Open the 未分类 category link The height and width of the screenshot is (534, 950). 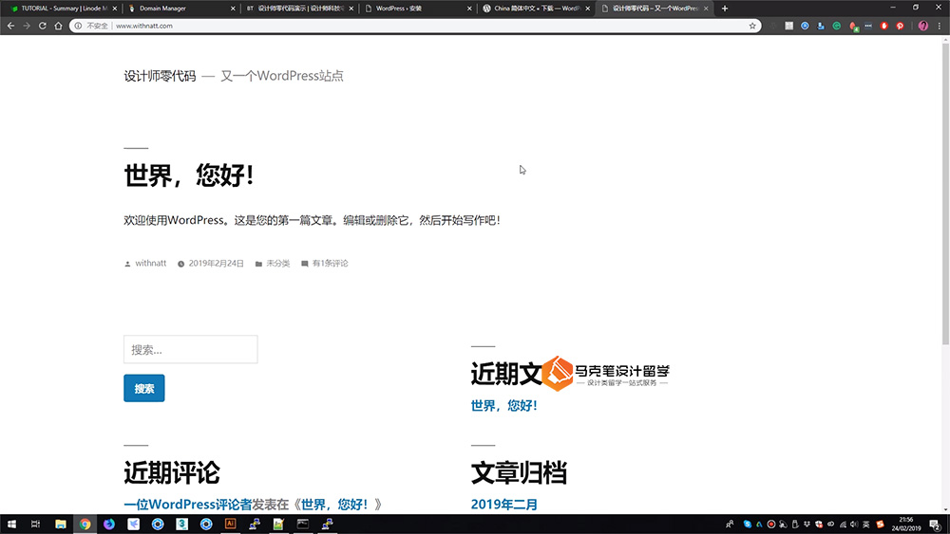pyautogui.click(x=278, y=263)
